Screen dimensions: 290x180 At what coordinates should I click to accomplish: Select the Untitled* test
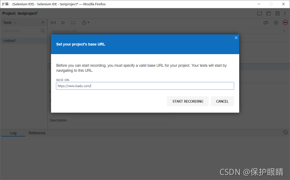pyautogui.click(x=24, y=41)
